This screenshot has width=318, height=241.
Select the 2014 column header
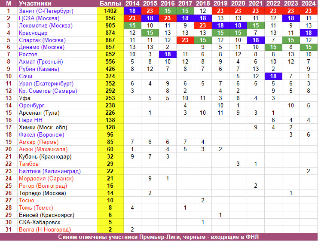pos(132,3)
